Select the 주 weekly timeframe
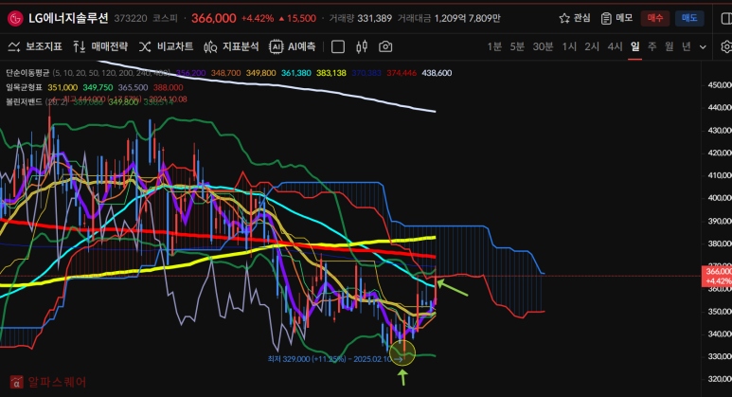Viewport: 732px width, 397px height. [652, 46]
